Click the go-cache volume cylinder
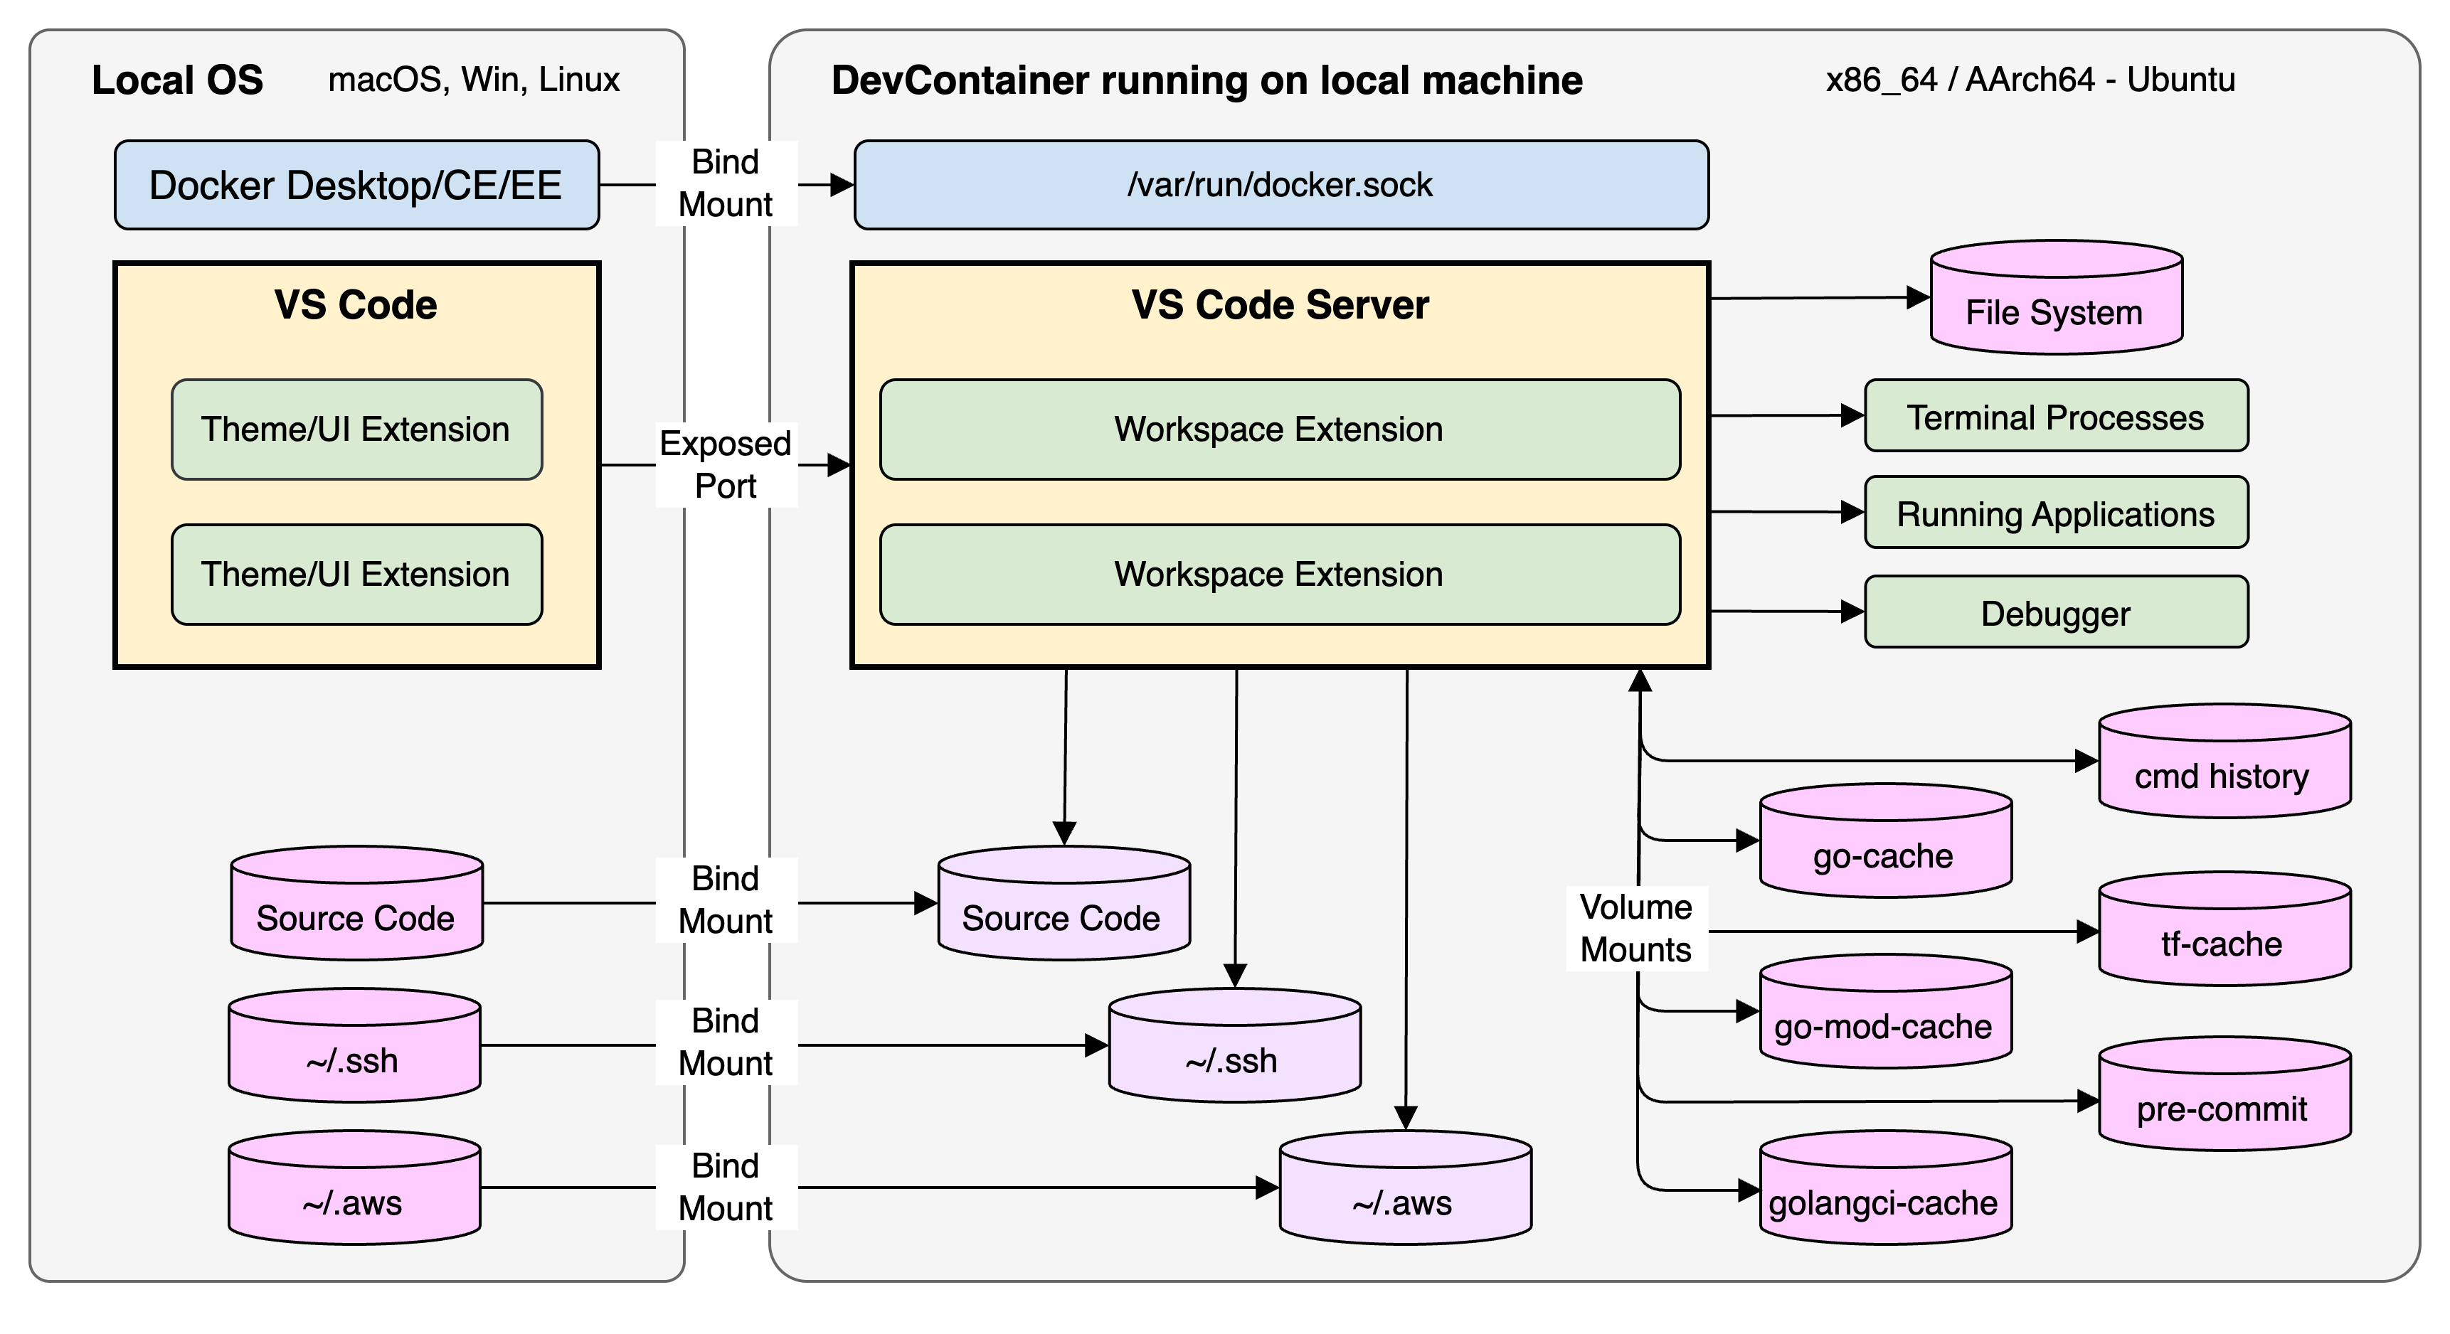 point(1886,841)
